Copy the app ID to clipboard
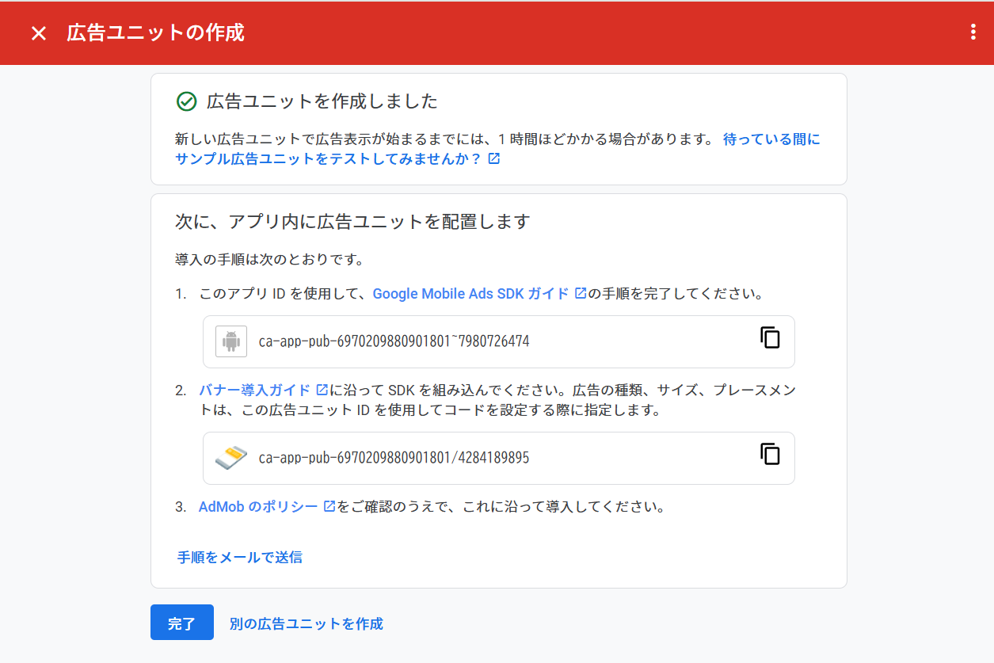The image size is (994, 663). (x=770, y=337)
